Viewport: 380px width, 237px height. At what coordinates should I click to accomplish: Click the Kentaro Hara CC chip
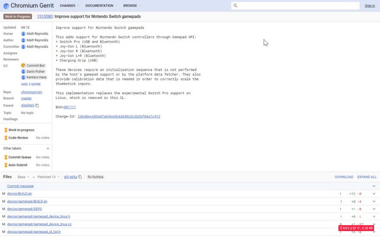pos(34,78)
